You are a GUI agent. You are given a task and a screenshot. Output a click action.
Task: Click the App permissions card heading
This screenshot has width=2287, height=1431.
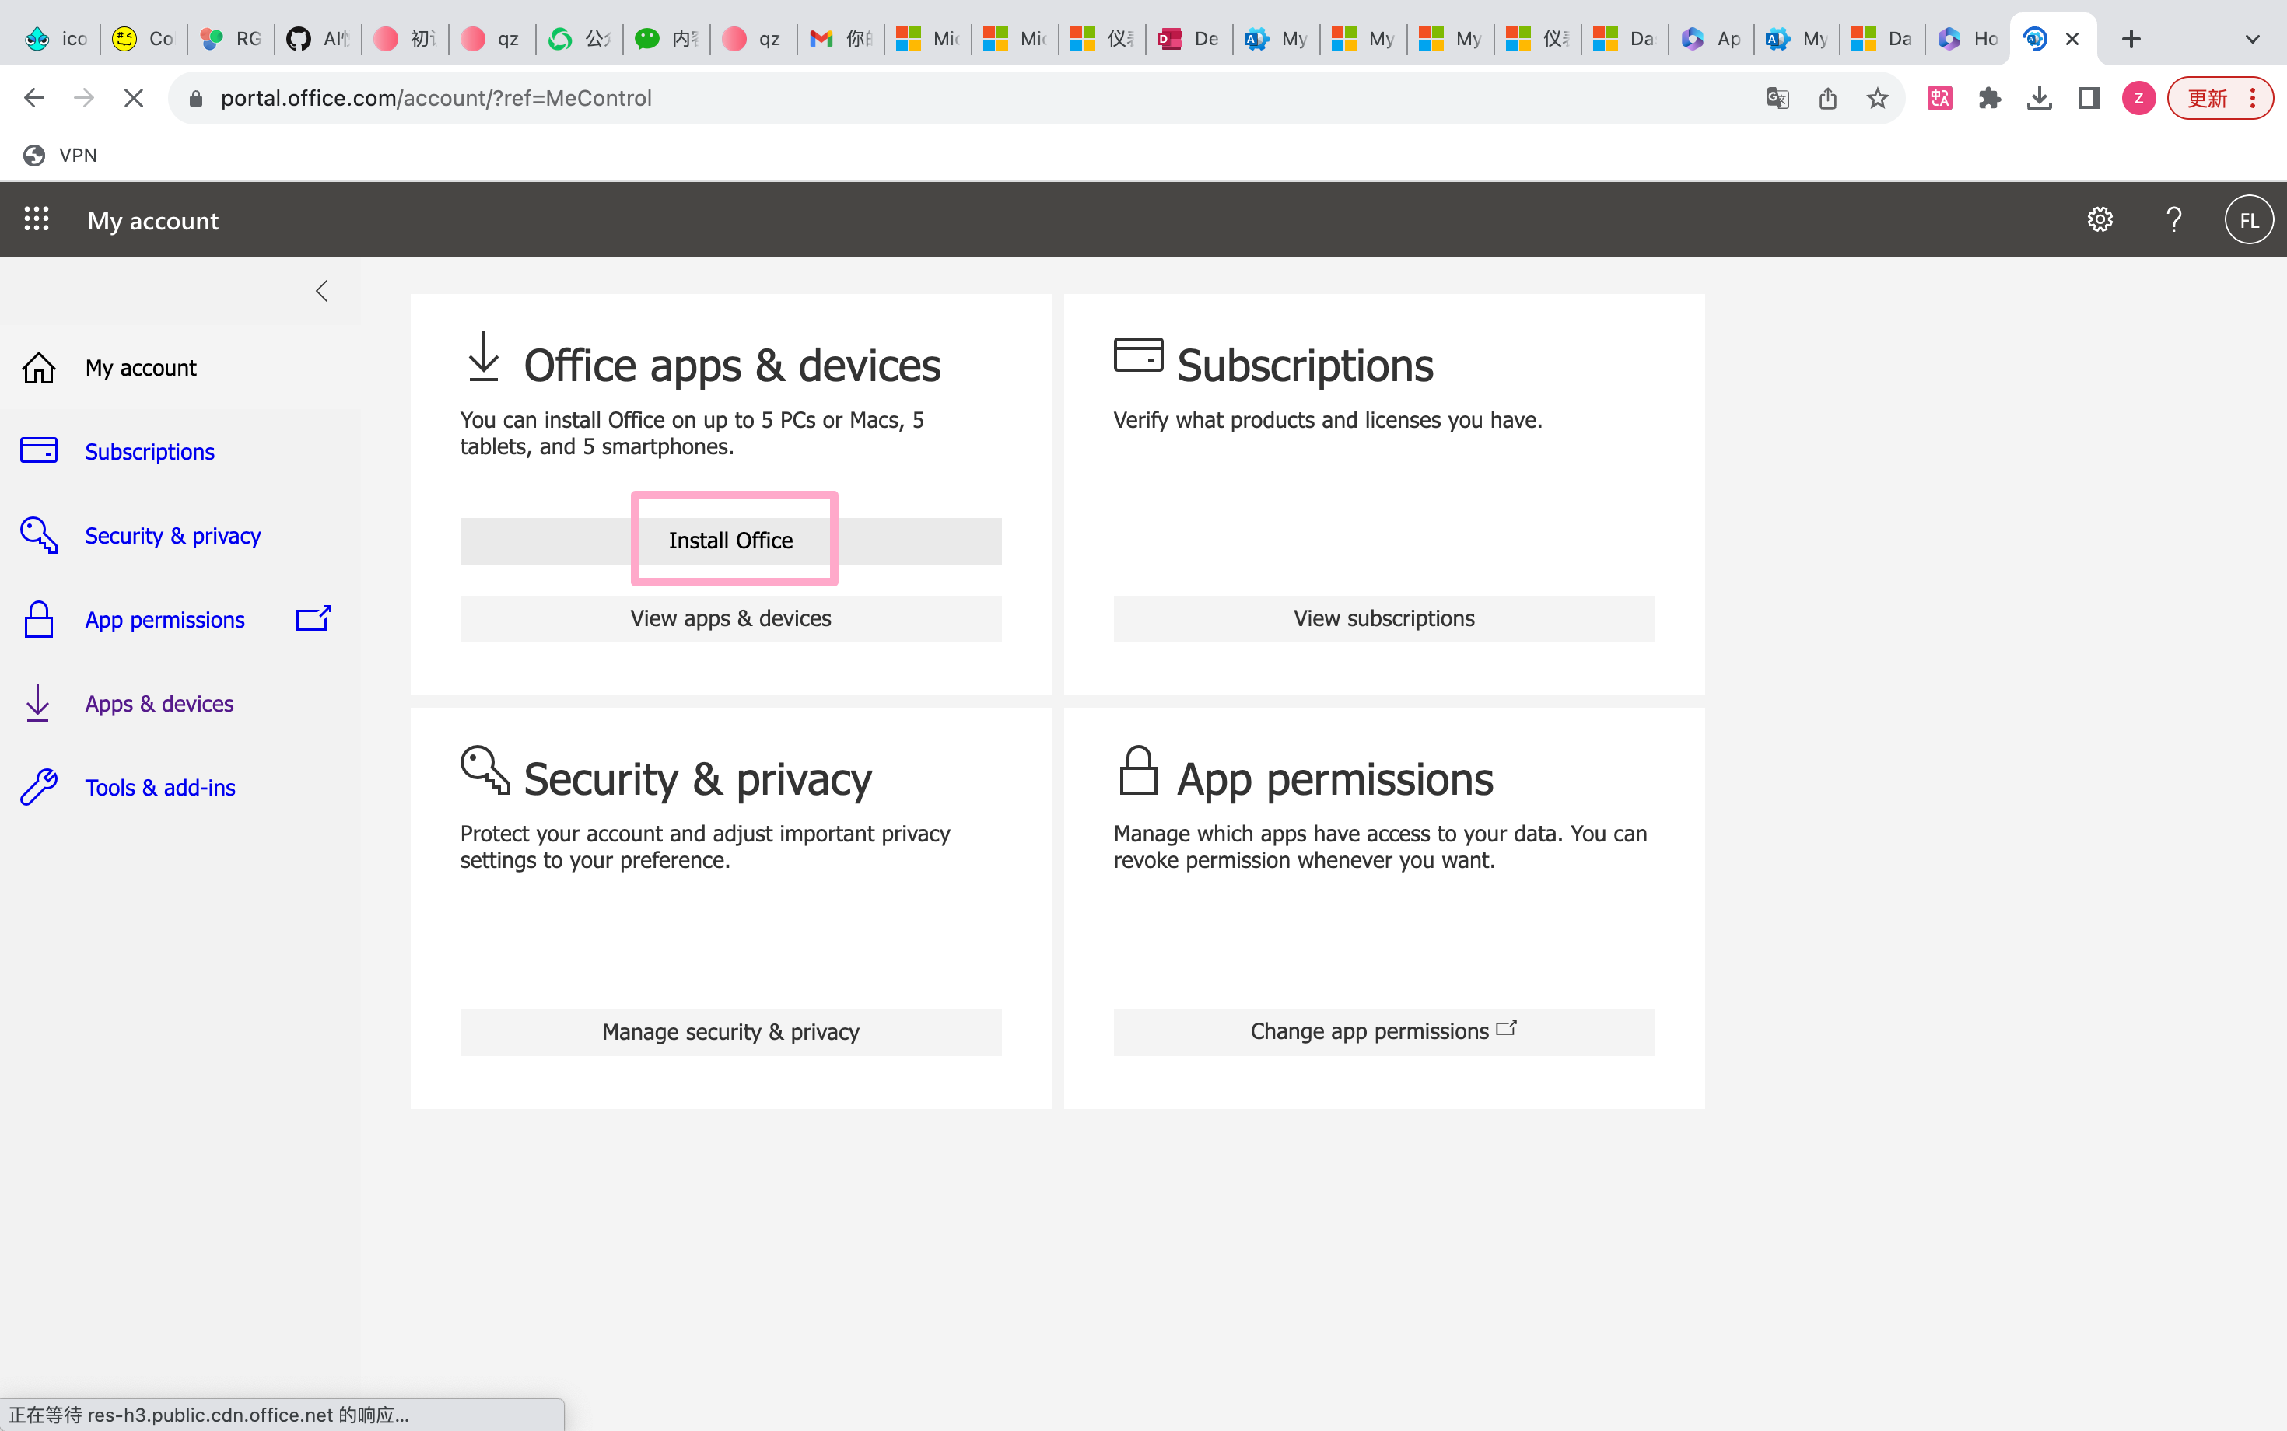tap(1335, 779)
